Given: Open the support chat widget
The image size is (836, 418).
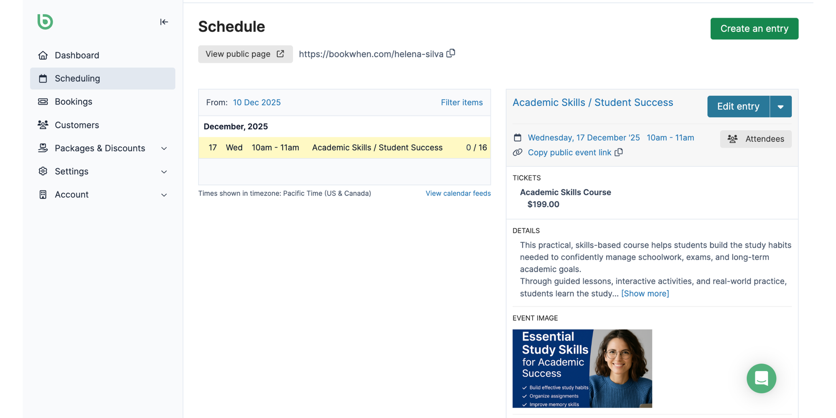Looking at the screenshot, I should click(x=761, y=378).
